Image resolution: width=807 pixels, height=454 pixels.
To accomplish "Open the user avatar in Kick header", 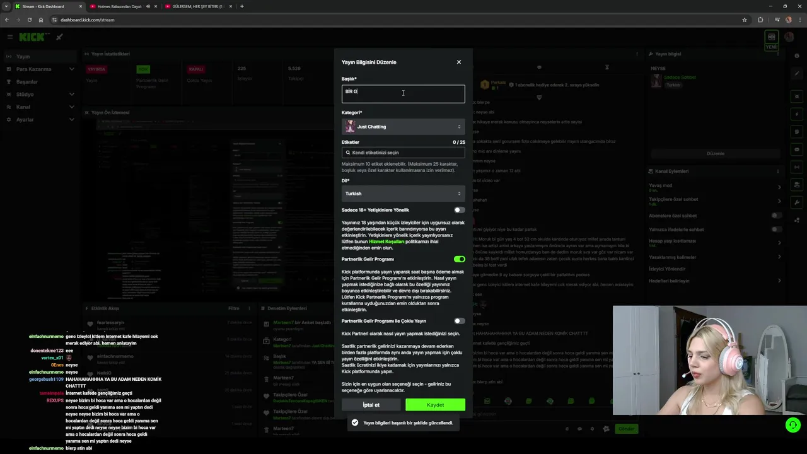I will coord(789,37).
